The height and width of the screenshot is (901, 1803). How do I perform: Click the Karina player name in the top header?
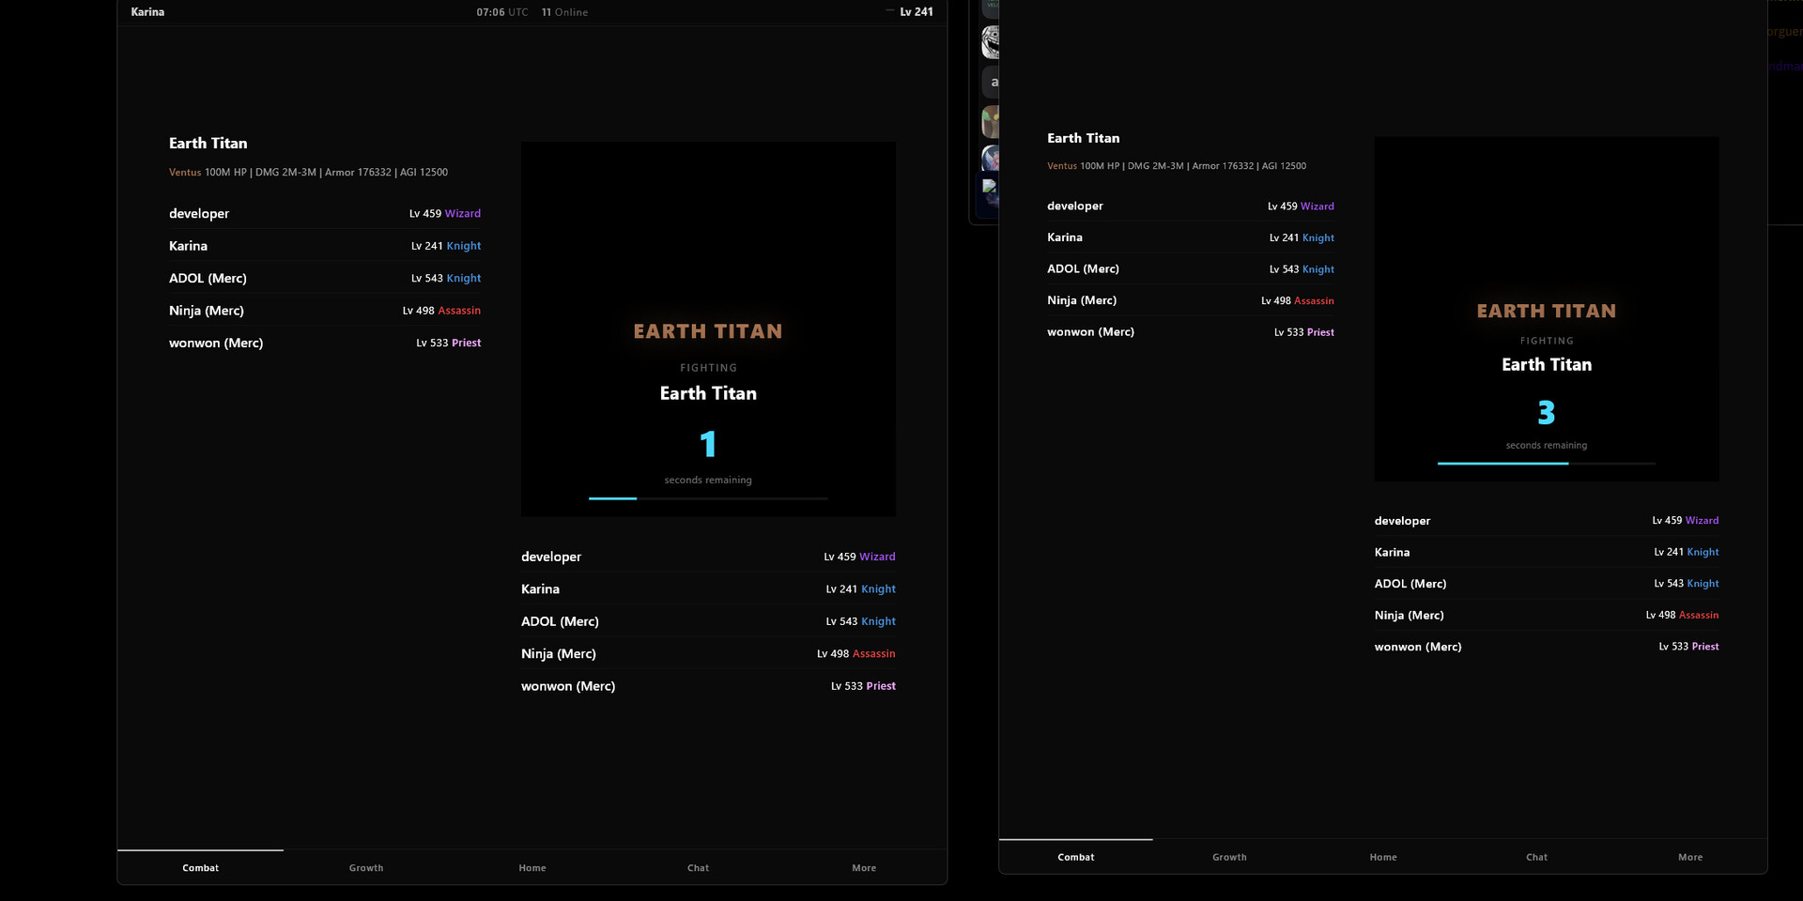pyautogui.click(x=147, y=12)
